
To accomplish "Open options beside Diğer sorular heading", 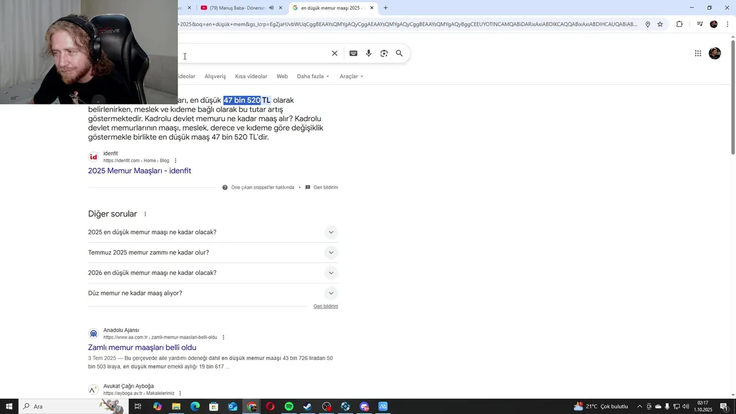I will pos(145,214).
